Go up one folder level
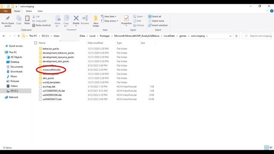274x154 pixels. click(19, 36)
